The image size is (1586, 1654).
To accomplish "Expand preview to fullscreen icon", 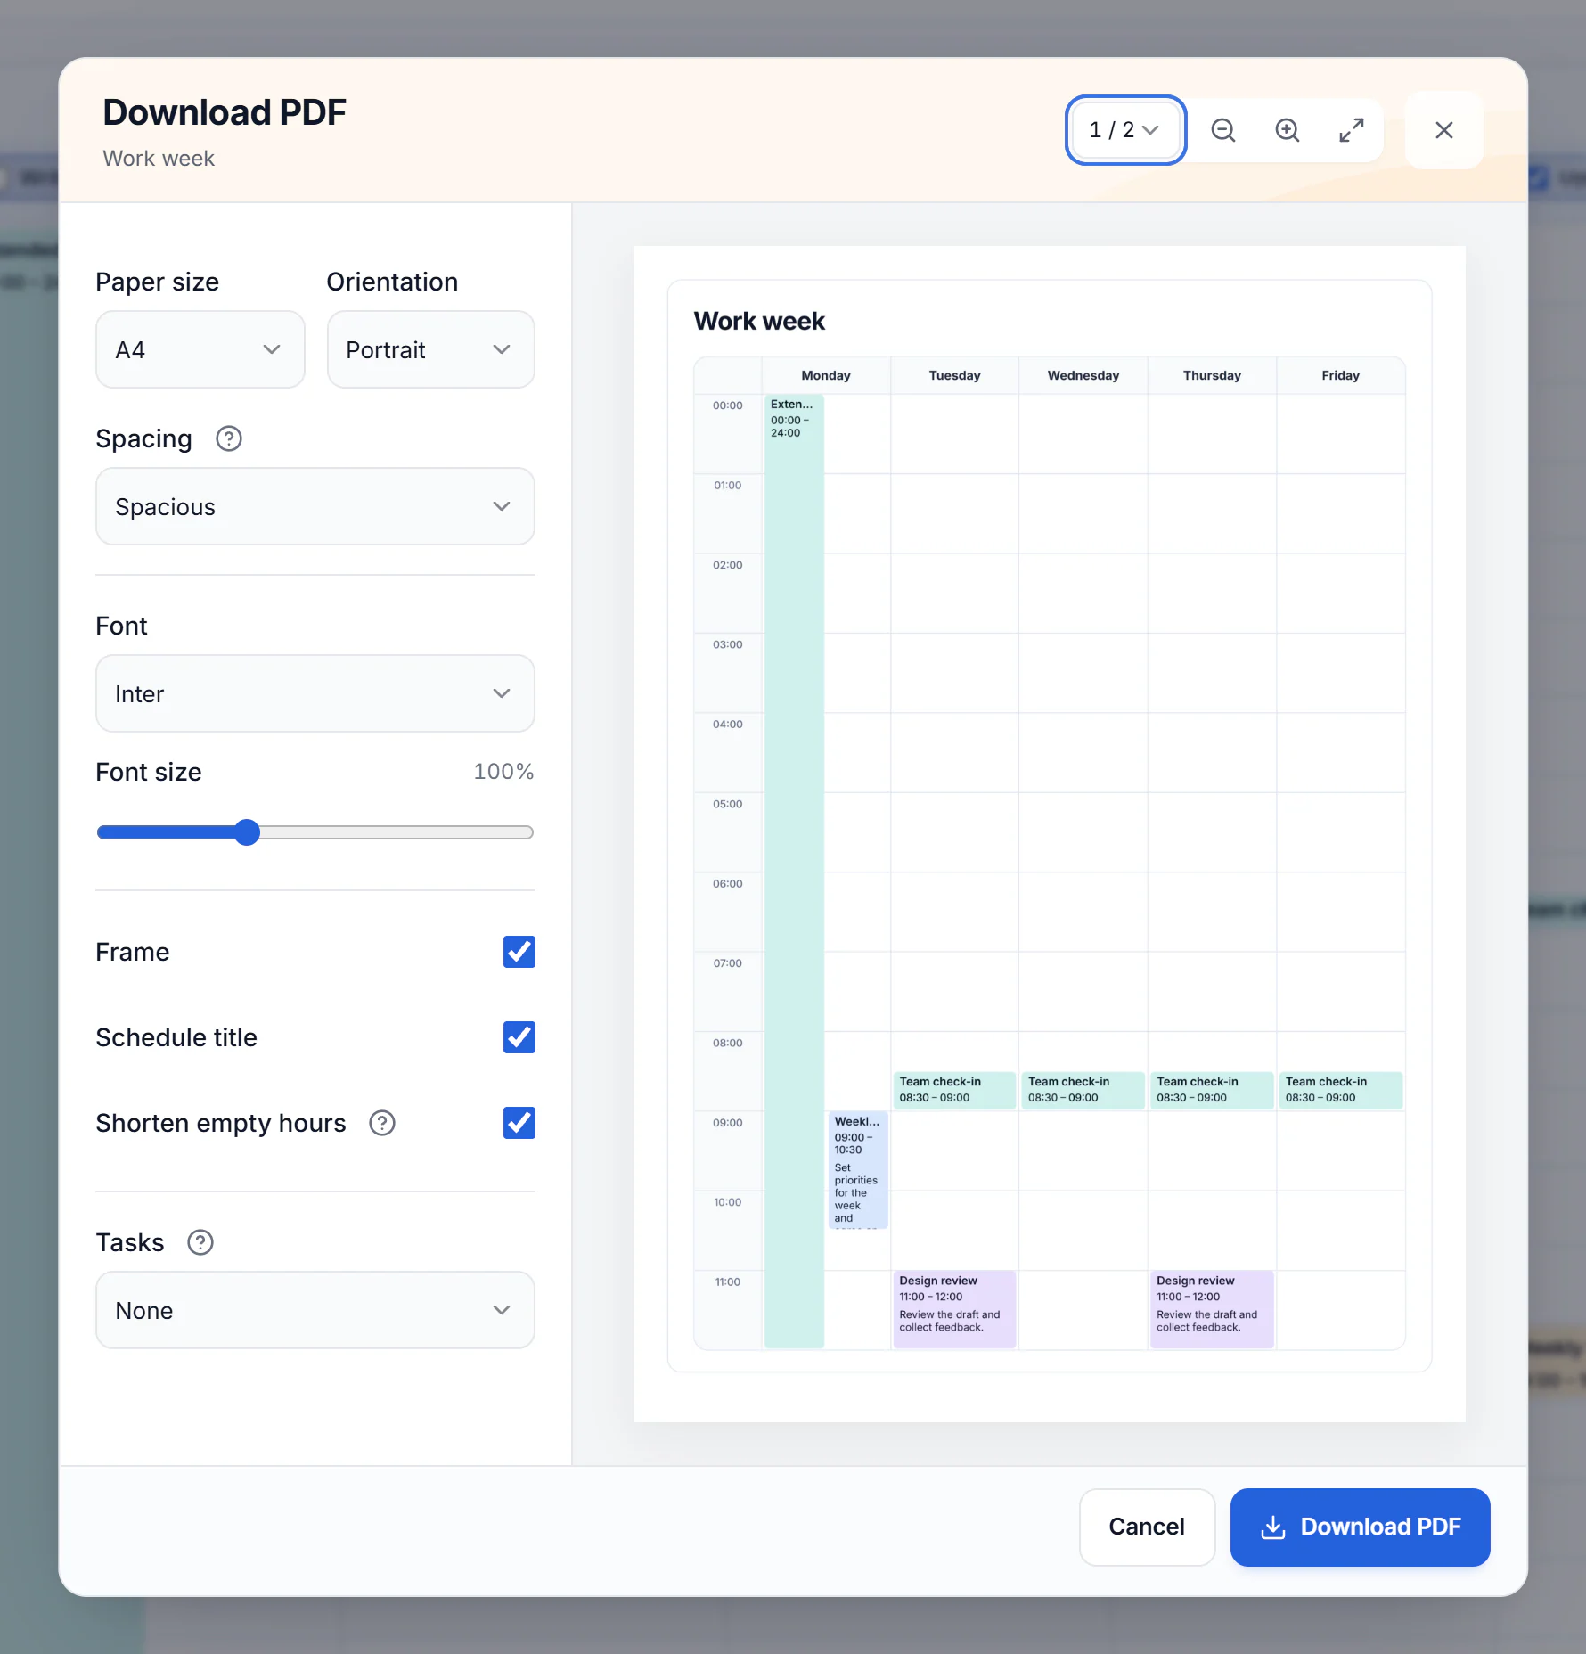I will pos(1352,130).
